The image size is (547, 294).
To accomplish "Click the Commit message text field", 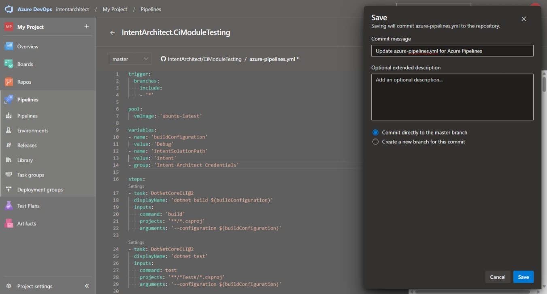I will (x=452, y=51).
